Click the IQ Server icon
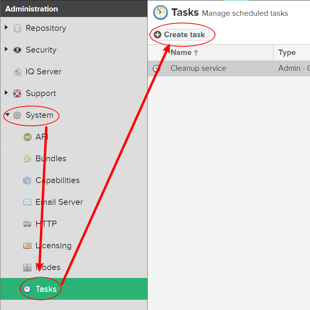The image size is (310, 310). (x=17, y=72)
